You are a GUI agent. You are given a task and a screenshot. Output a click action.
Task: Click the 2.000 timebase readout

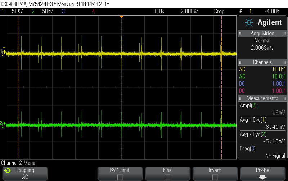click(x=189, y=12)
